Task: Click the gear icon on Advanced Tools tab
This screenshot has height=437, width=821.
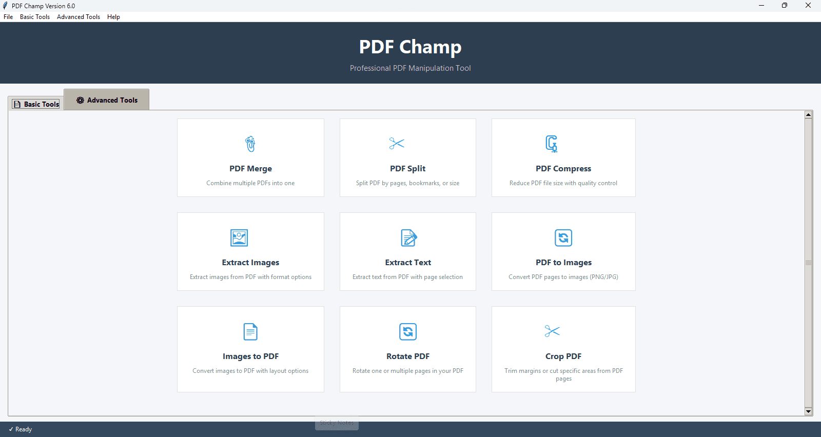Action: pyautogui.click(x=80, y=101)
